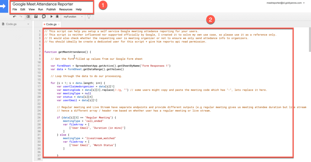The width and height of the screenshot is (311, 162).
Task: Click the for keyword on line 16
Action: pos(53,83)
